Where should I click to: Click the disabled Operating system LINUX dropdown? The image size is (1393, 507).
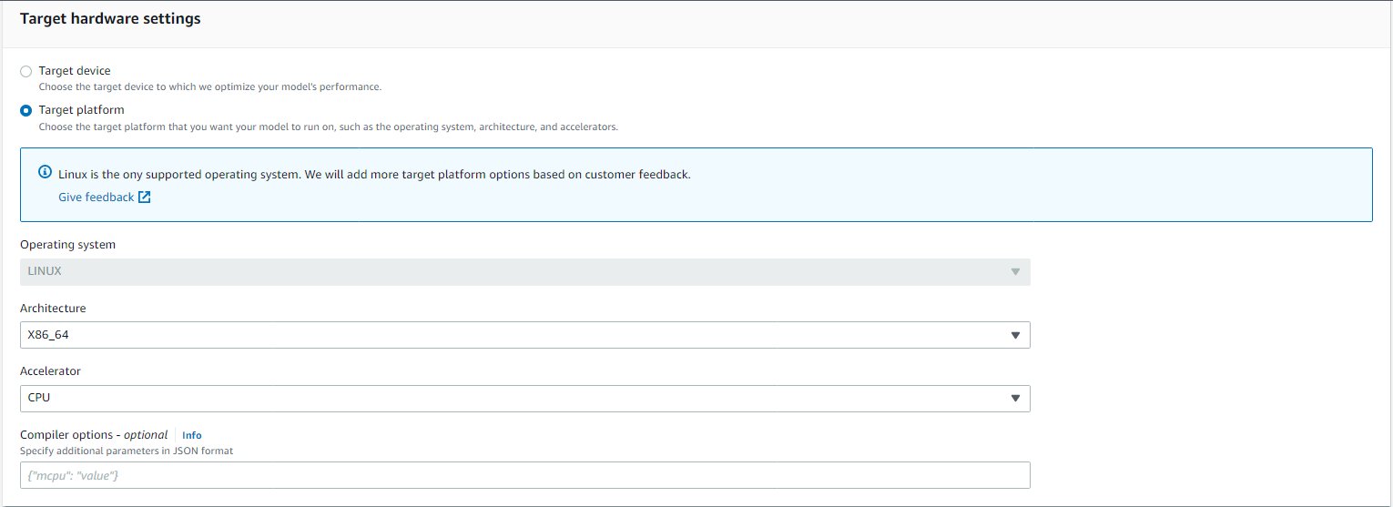tap(525, 271)
